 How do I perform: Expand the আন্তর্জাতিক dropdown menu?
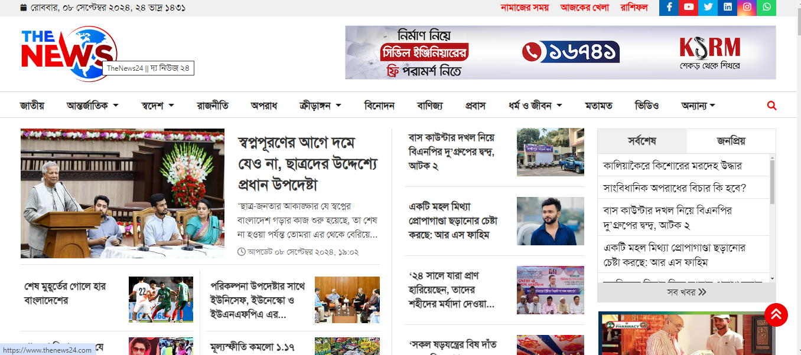tap(93, 106)
